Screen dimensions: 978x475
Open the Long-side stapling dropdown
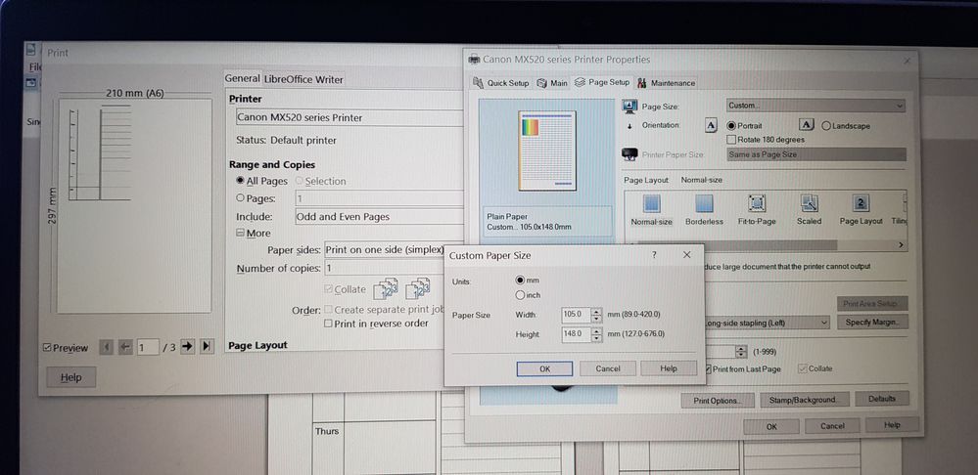coord(767,323)
